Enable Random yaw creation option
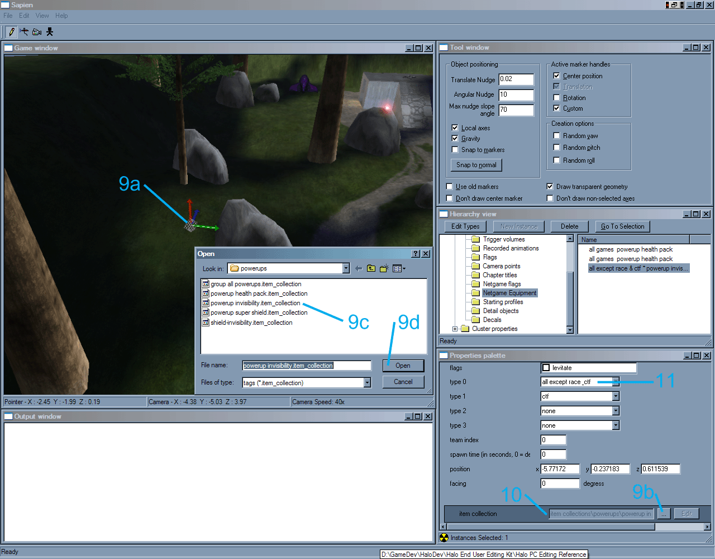 pos(556,135)
